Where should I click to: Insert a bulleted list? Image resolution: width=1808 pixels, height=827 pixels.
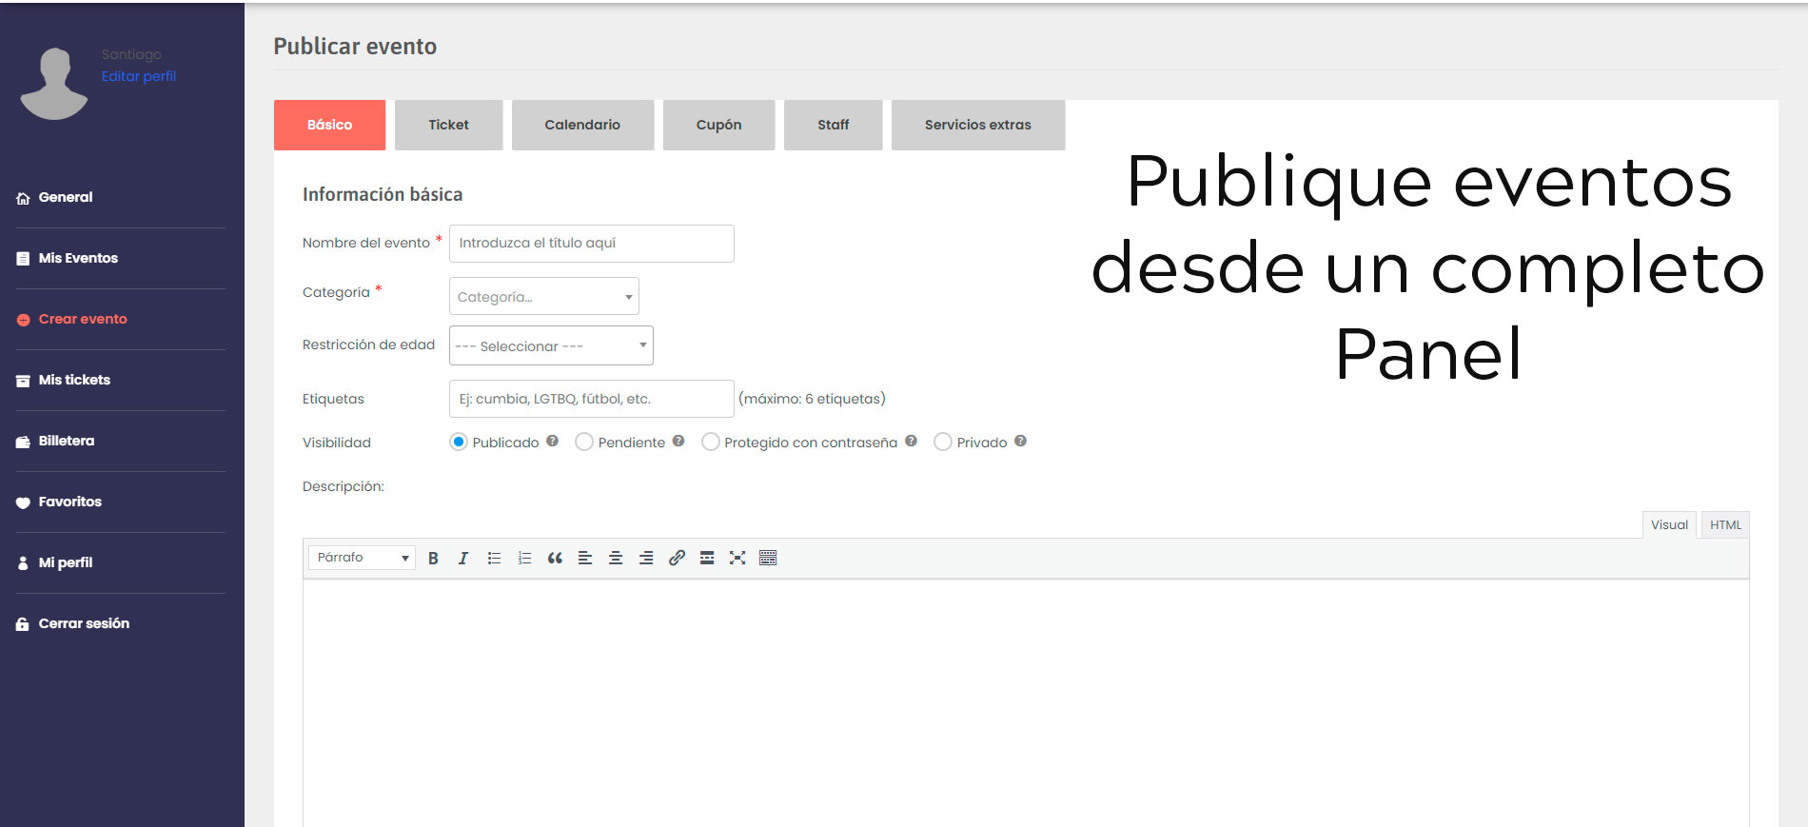click(494, 559)
